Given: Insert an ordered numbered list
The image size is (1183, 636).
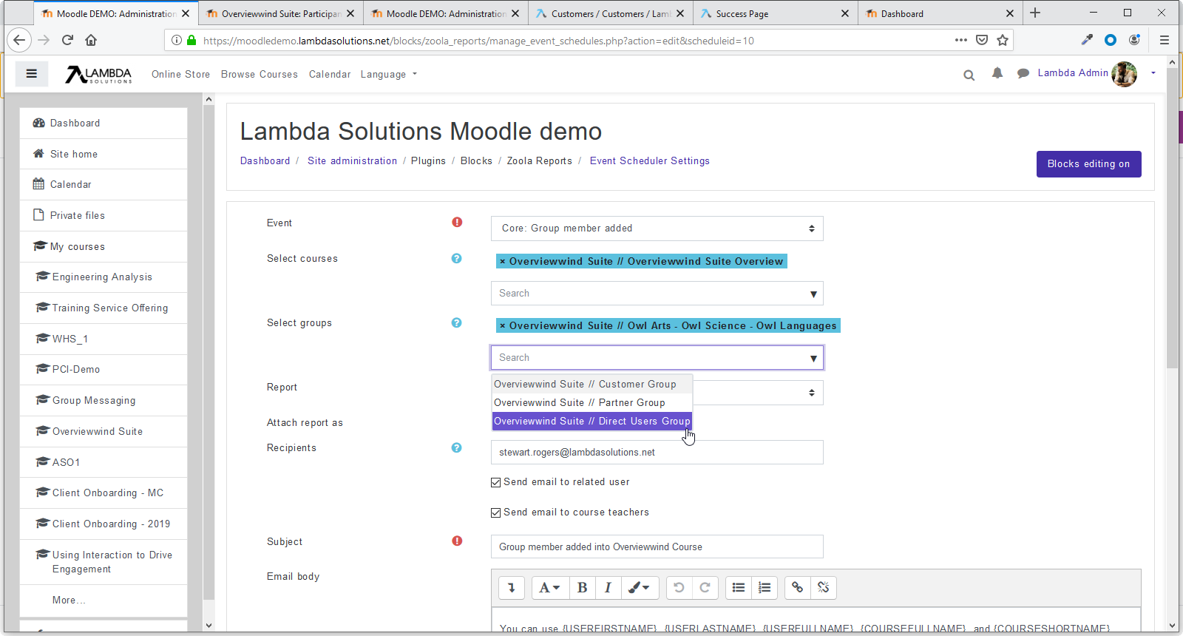Looking at the screenshot, I should coord(765,587).
